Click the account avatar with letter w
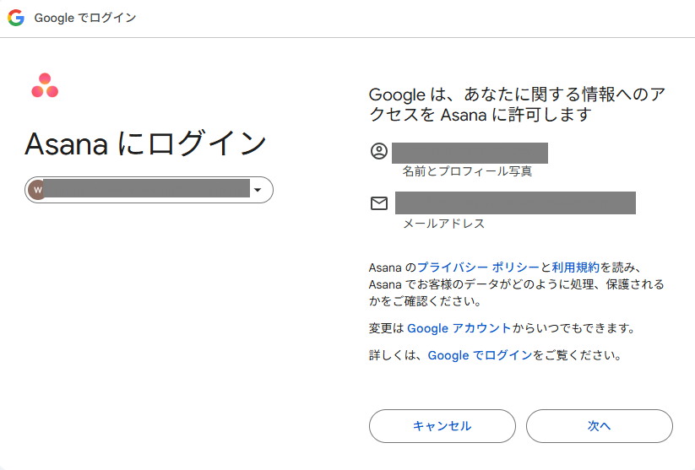695x470 pixels. (x=37, y=190)
